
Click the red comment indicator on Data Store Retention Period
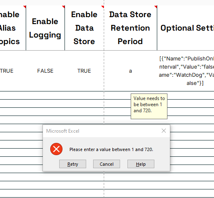156,7
